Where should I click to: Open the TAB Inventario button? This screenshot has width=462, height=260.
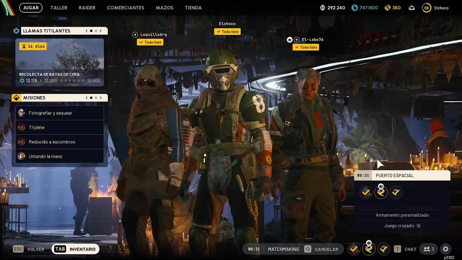(75, 249)
